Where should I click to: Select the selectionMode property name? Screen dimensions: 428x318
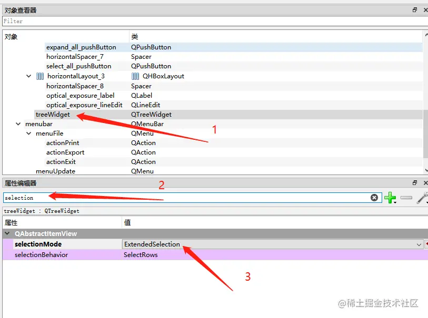[38, 244]
